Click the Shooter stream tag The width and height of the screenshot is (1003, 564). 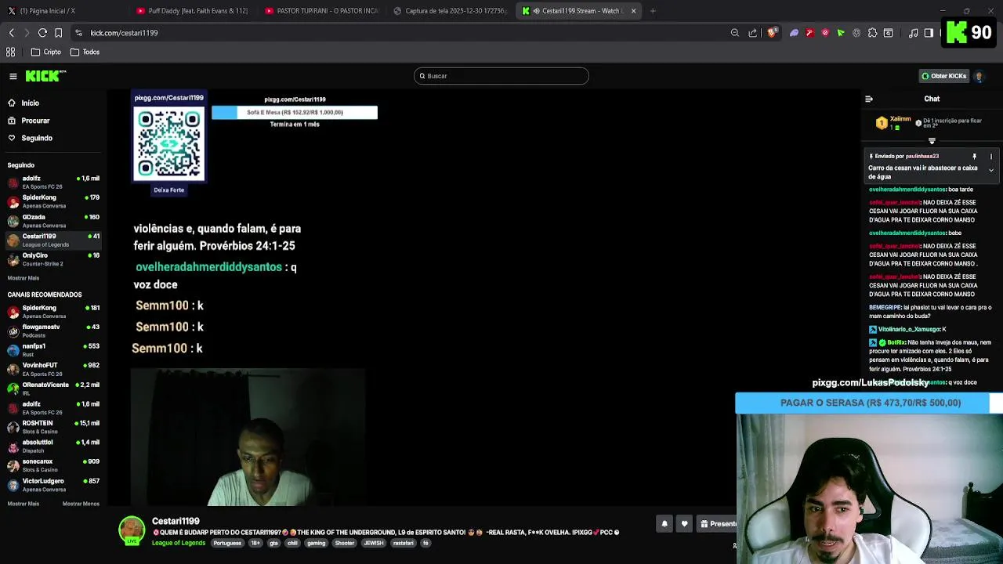pos(345,543)
